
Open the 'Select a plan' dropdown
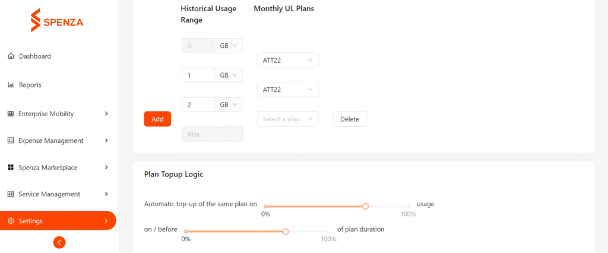click(288, 119)
